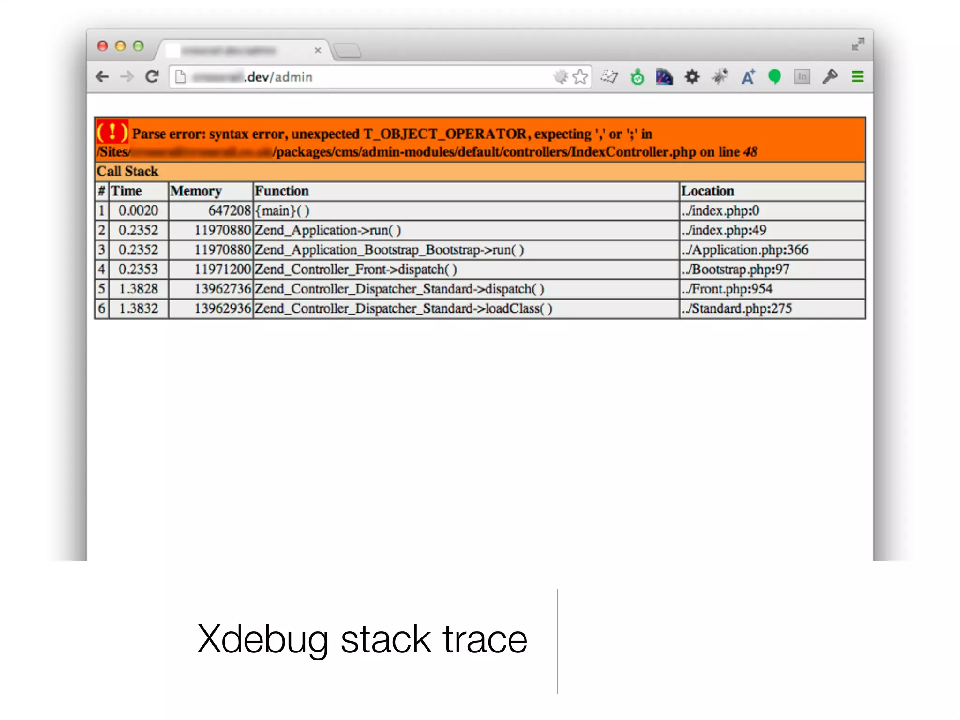Open a new tab
Viewport: 960px width, 720px height.
[348, 50]
